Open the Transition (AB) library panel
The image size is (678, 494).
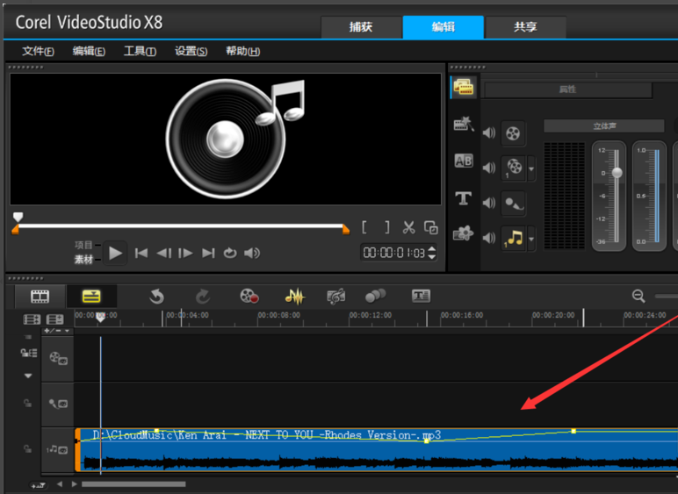pos(464,161)
